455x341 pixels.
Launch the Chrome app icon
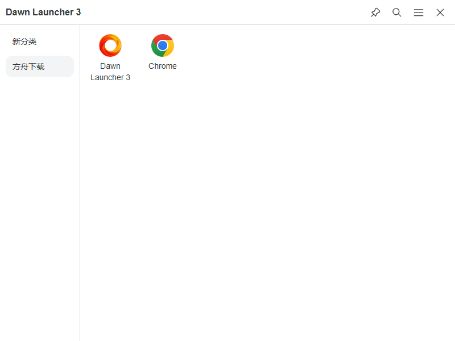coord(163,45)
